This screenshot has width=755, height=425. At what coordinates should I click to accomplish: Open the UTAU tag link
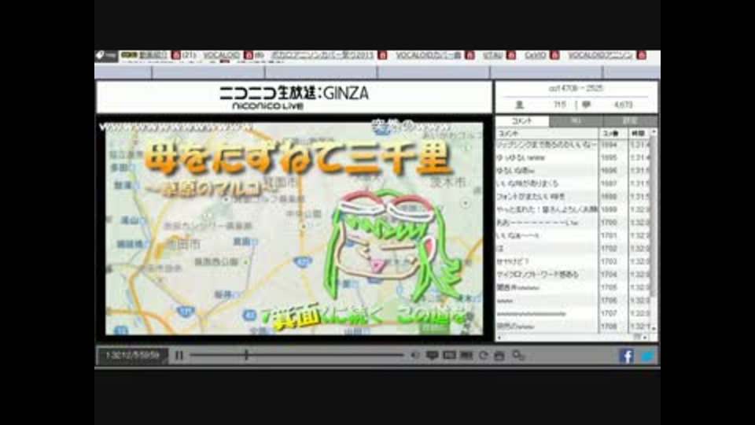tap(492, 55)
